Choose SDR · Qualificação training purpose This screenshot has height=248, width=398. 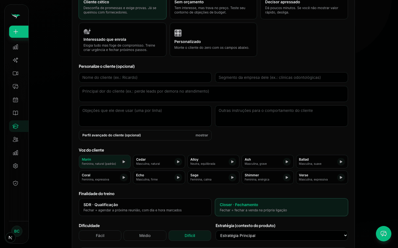pos(145,207)
